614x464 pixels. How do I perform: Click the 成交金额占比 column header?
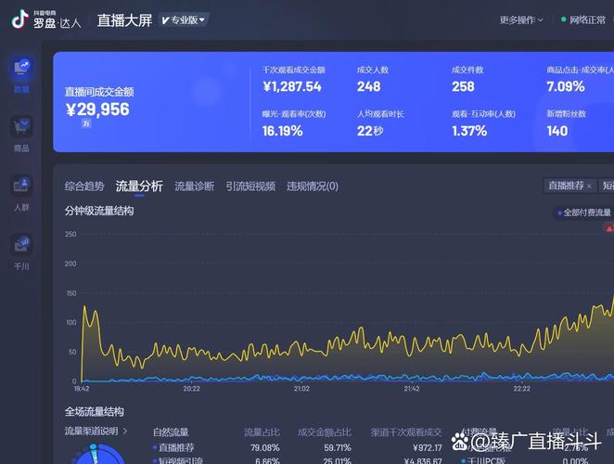pos(325,432)
